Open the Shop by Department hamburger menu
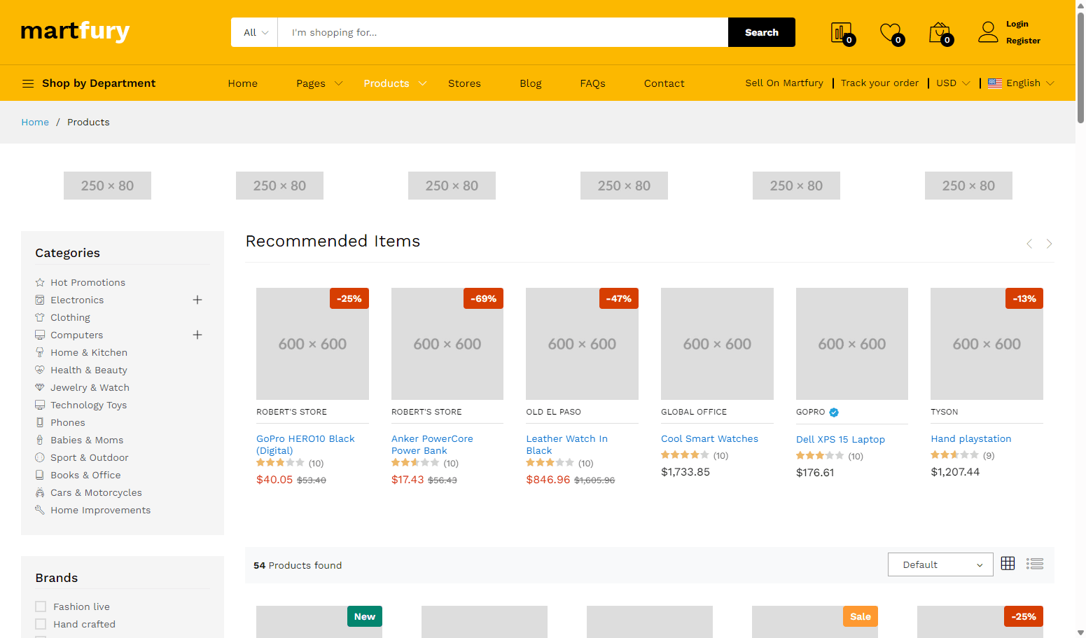This screenshot has width=1086, height=638. (28, 83)
